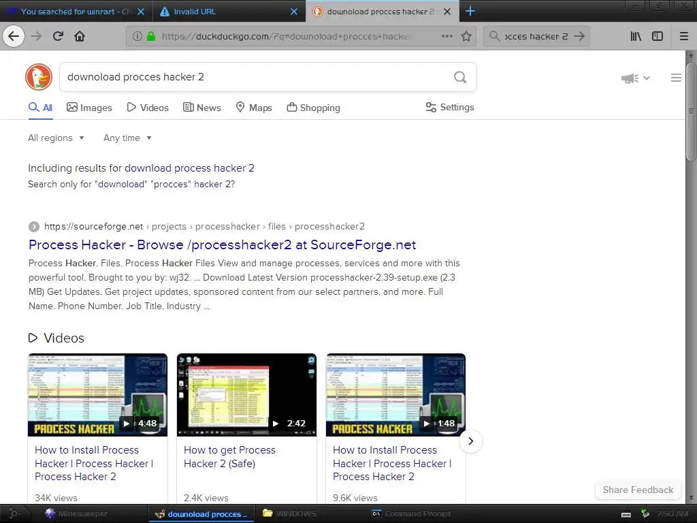Switch to Maps results
This screenshot has height=523, width=697.
point(254,108)
